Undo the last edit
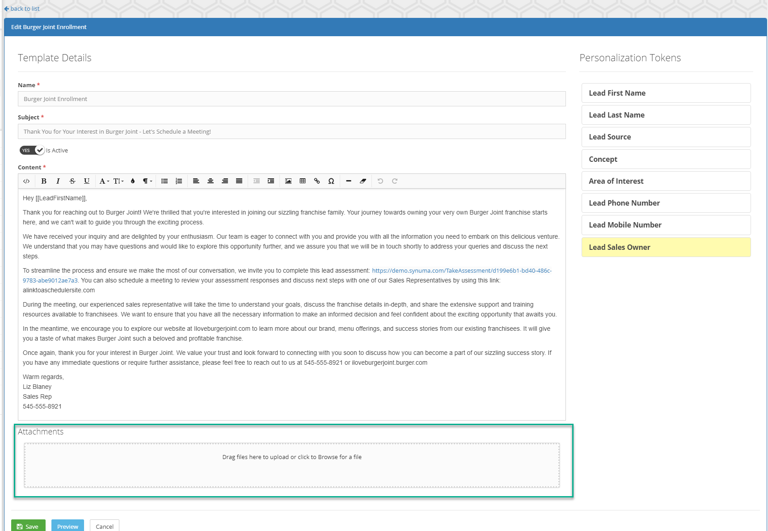The width and height of the screenshot is (768, 531). (x=380, y=181)
